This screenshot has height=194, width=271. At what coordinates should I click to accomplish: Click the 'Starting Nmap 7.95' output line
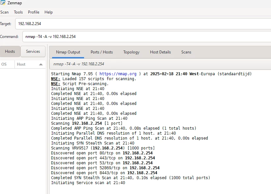click(x=151, y=74)
